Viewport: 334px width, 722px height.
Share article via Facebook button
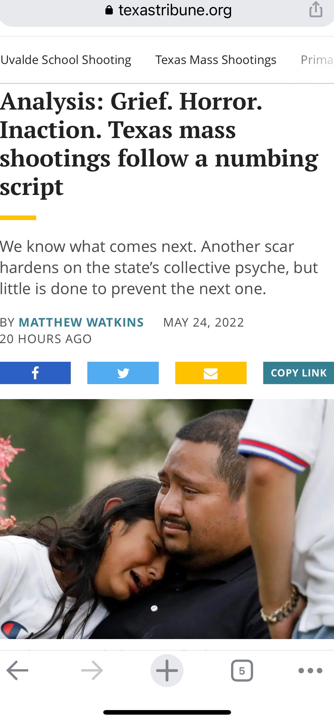point(35,373)
